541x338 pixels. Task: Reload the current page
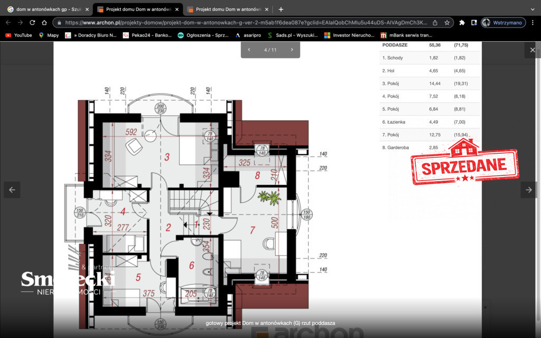pos(32,22)
